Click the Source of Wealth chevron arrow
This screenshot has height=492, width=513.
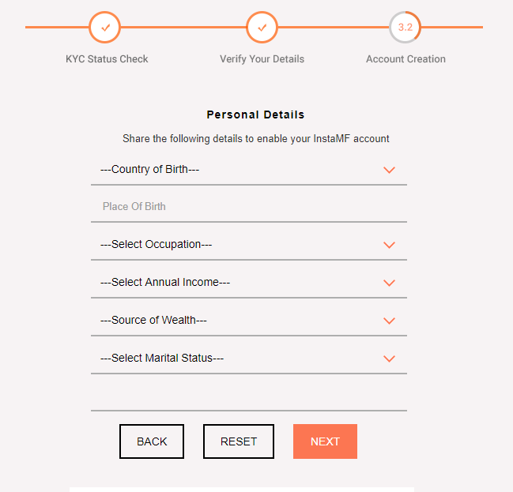click(389, 321)
